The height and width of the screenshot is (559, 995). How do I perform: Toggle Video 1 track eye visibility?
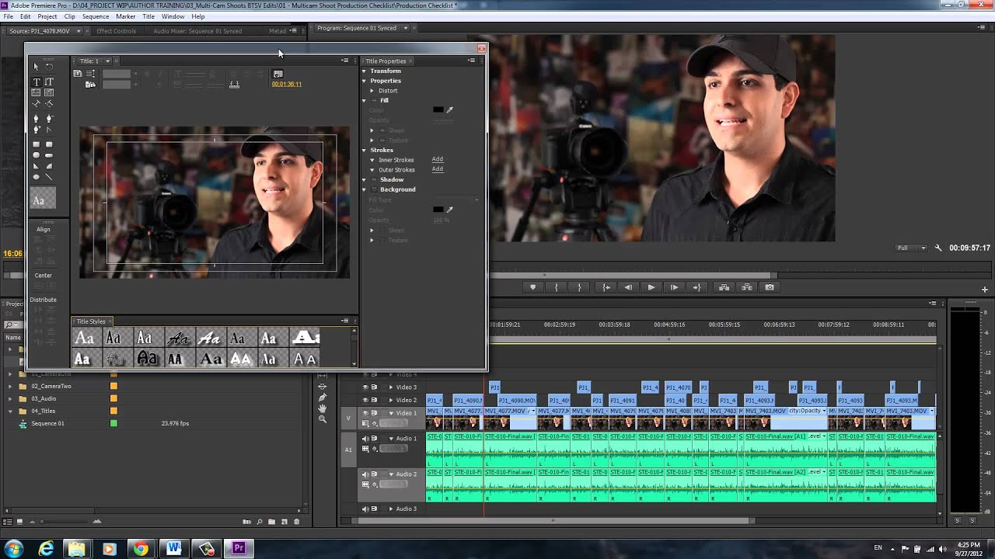pos(365,413)
